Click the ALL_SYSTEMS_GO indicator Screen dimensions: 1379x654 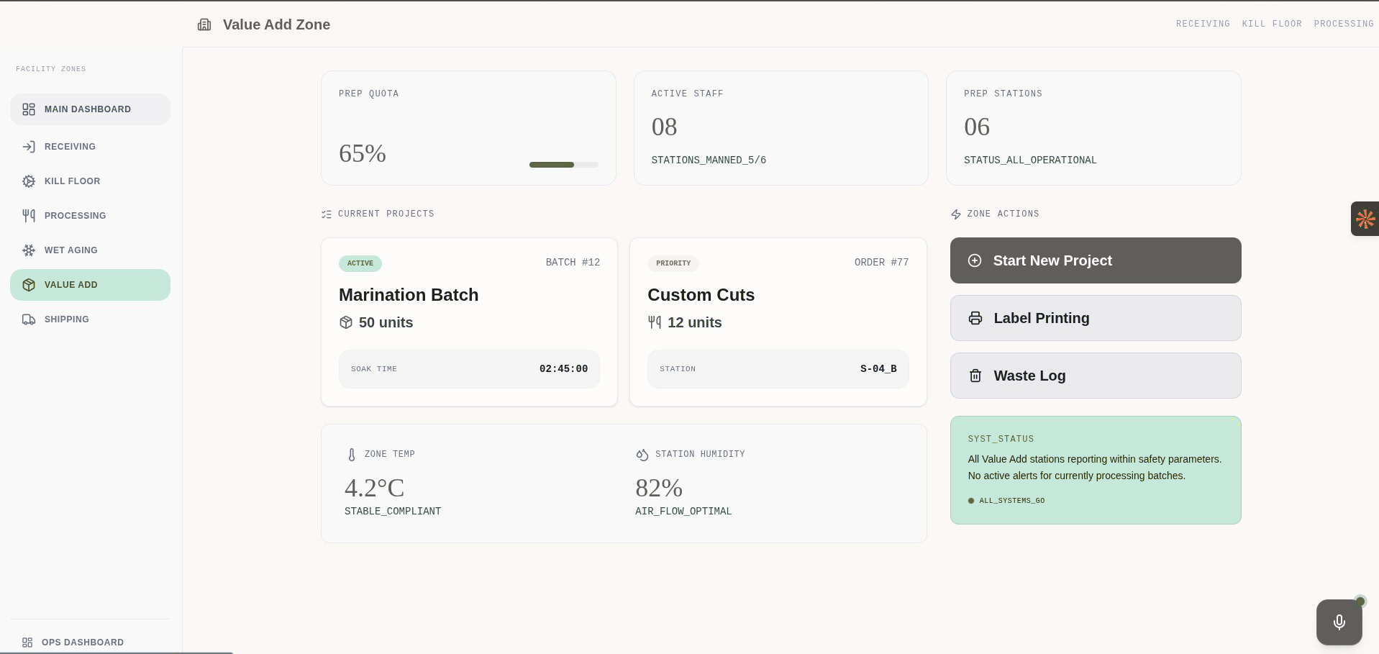coord(1006,501)
